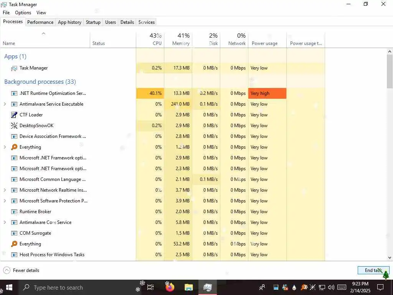
Task: Switch to the Services tab
Action: tap(147, 22)
